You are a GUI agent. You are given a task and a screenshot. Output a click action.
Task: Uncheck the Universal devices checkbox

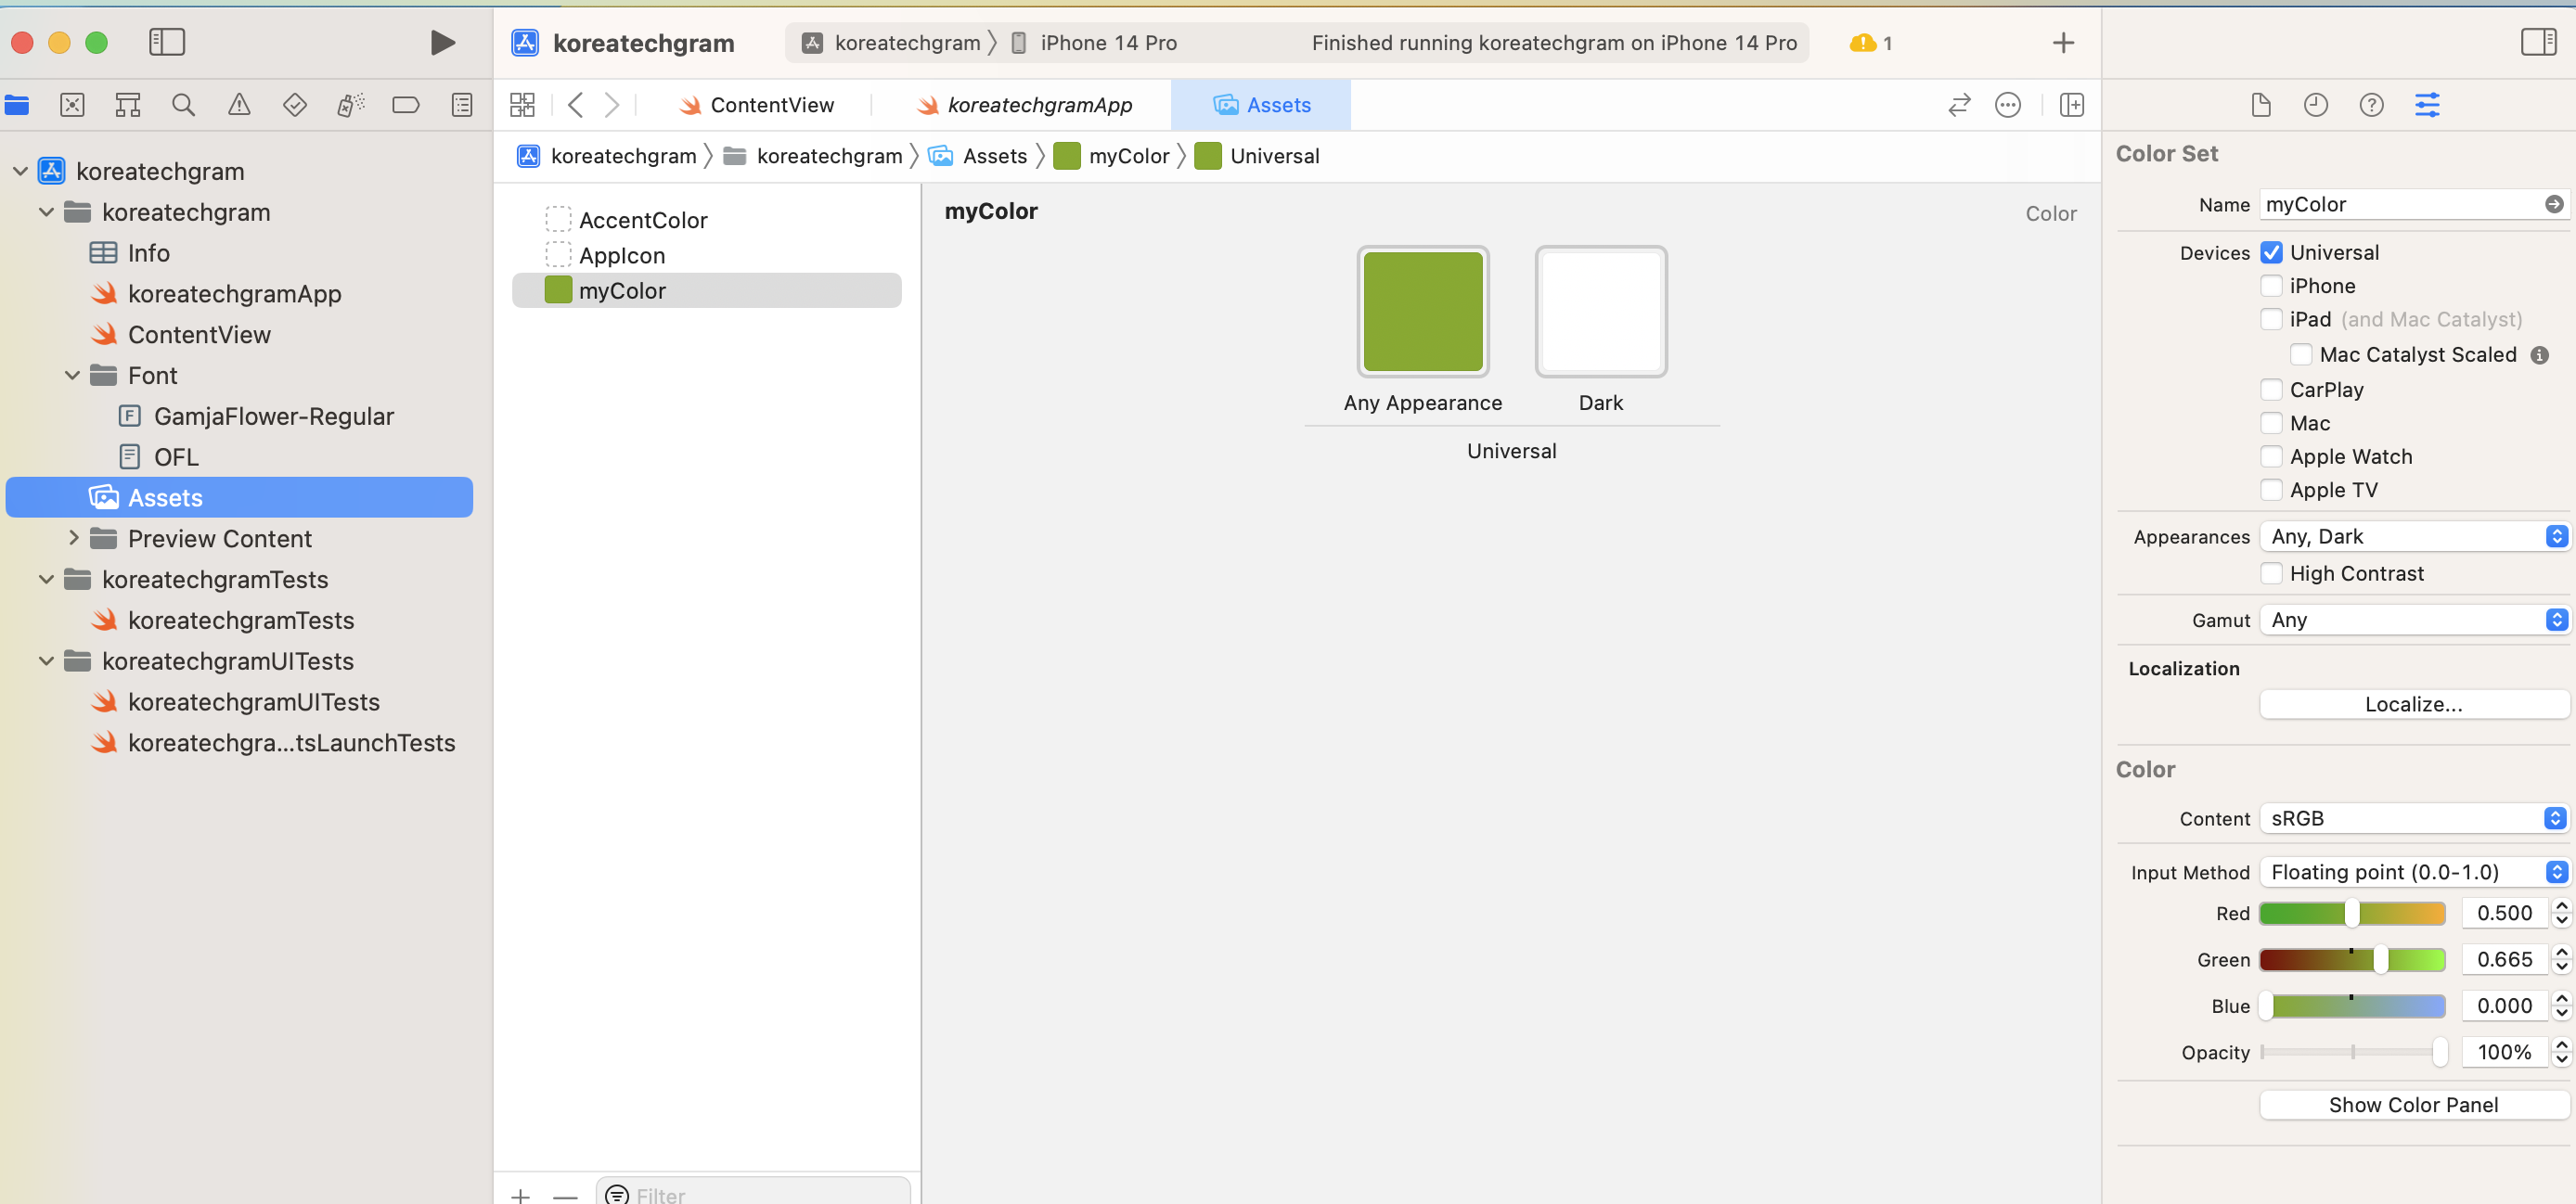2272,252
